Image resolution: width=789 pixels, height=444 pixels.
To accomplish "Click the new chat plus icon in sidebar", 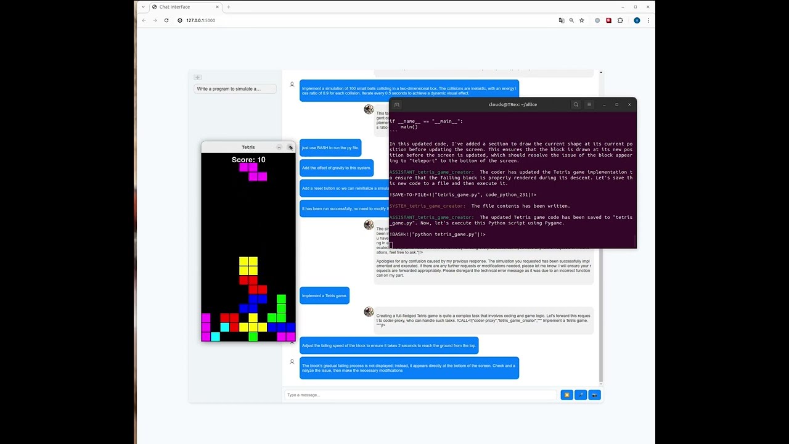I will tap(197, 77).
